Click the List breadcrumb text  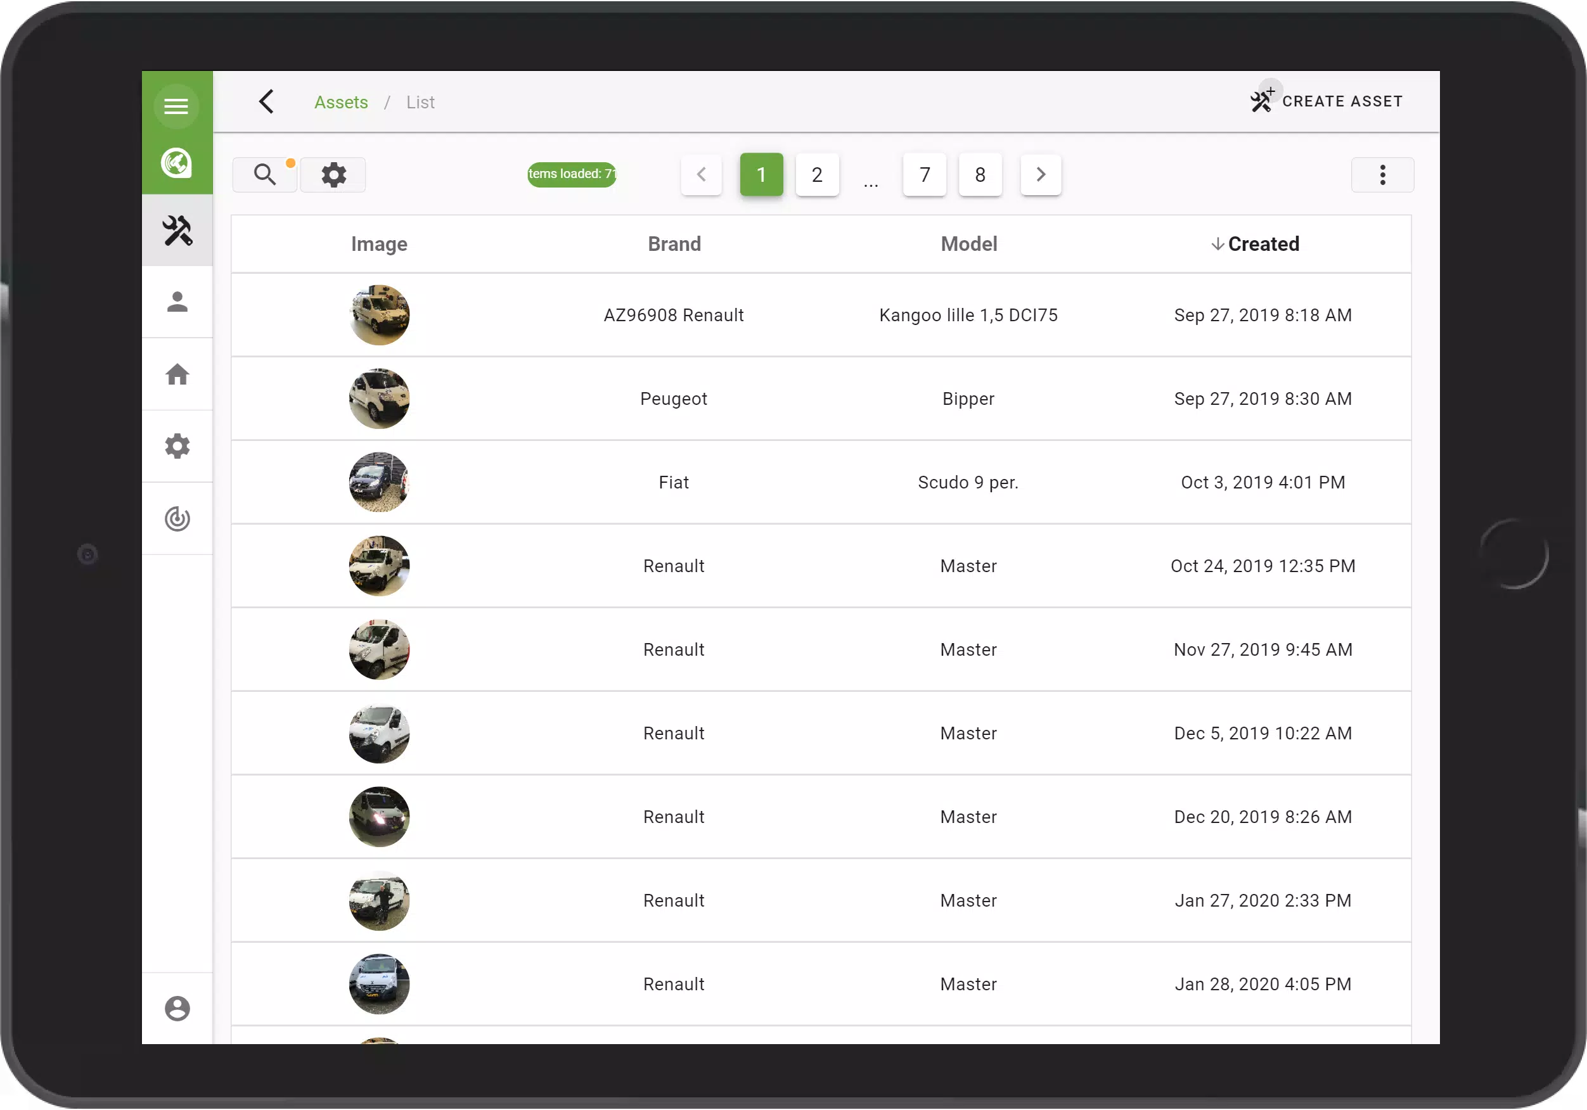click(420, 102)
